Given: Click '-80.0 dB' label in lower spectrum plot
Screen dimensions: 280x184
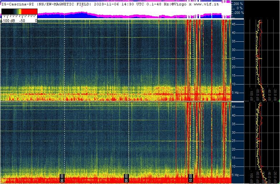Looking at the screenshot, I should 258,177.
